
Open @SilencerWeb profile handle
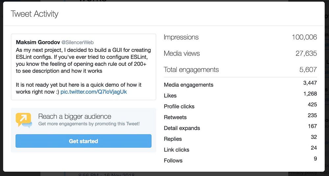tap(77, 43)
